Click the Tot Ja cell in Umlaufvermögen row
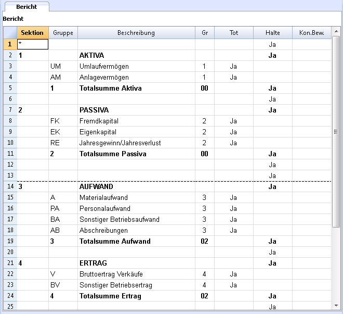The image size is (343, 314). (x=234, y=66)
